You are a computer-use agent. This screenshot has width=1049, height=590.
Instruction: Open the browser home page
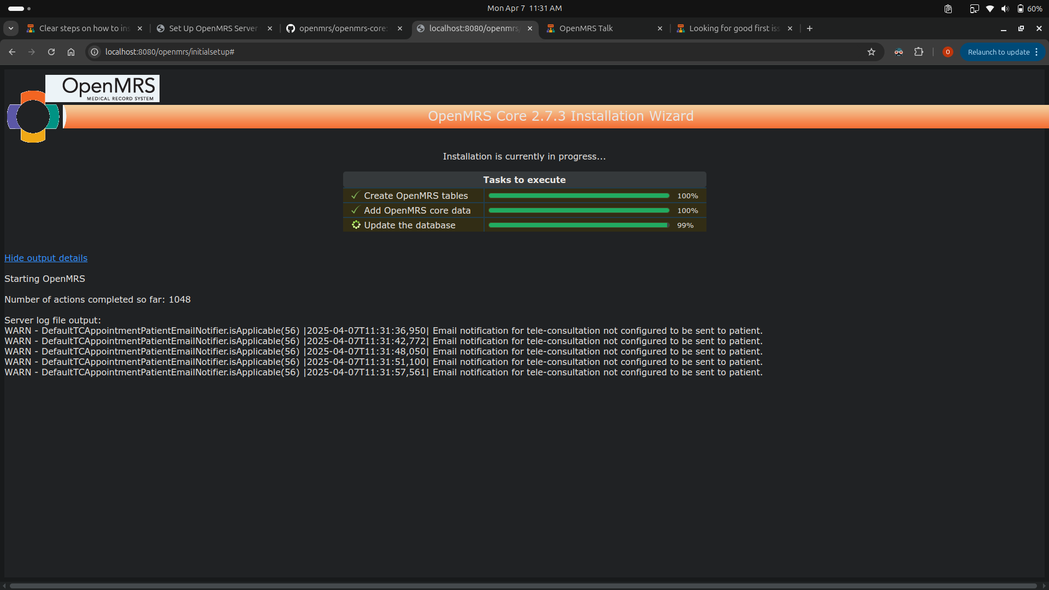(71, 52)
